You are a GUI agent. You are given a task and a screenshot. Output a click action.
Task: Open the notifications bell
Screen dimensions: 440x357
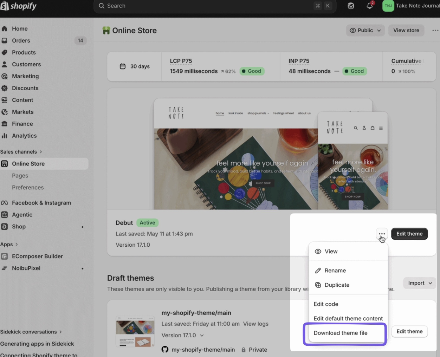(x=370, y=6)
